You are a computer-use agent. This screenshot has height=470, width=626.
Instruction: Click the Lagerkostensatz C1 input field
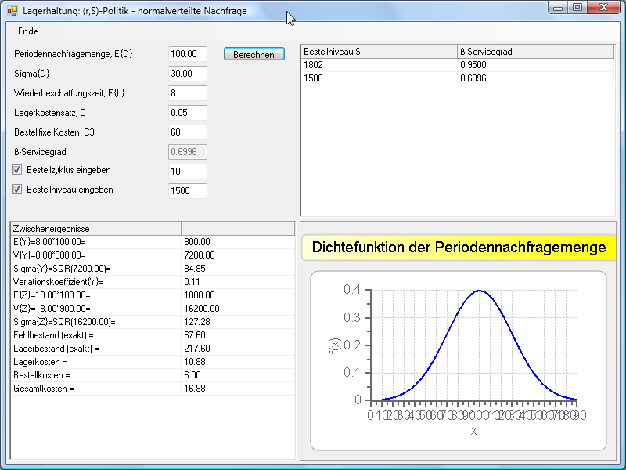tap(187, 113)
